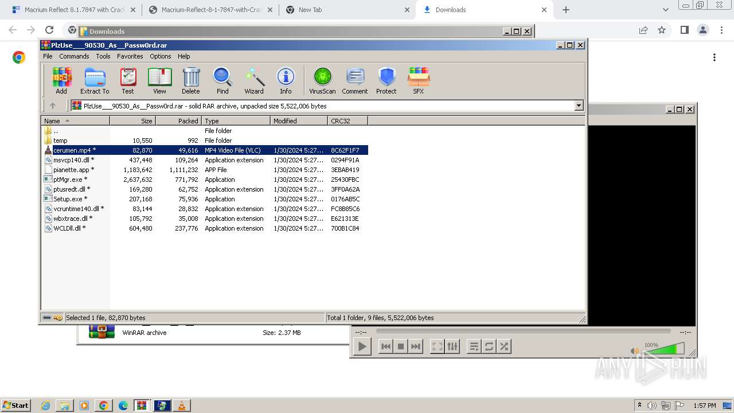Select ptMgr.exe file
The width and height of the screenshot is (734, 413).
coord(205,180)
